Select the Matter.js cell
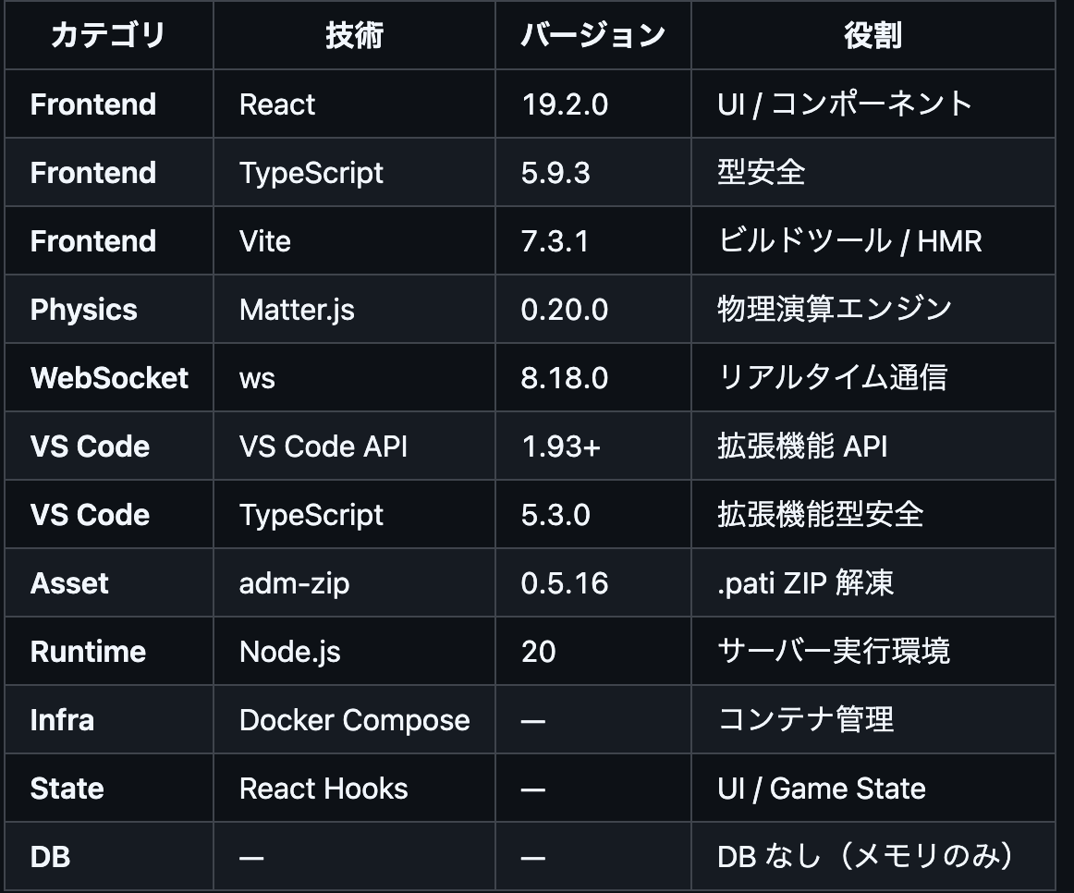Viewport: 1074px width, 893px height. coord(297,310)
